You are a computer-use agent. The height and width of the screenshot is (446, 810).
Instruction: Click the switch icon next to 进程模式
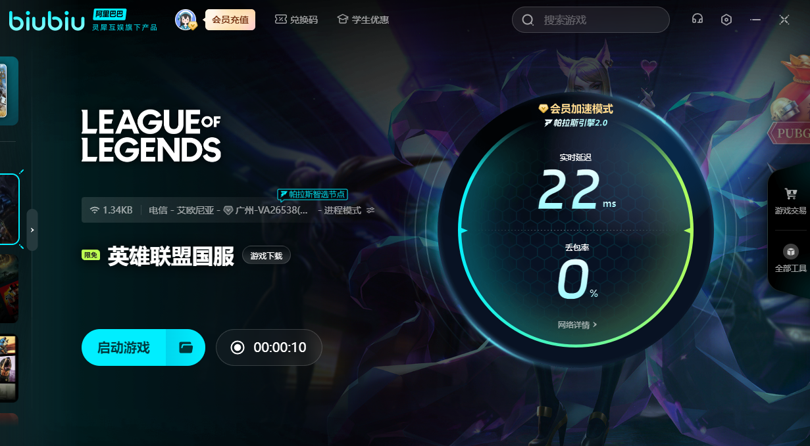(x=370, y=210)
